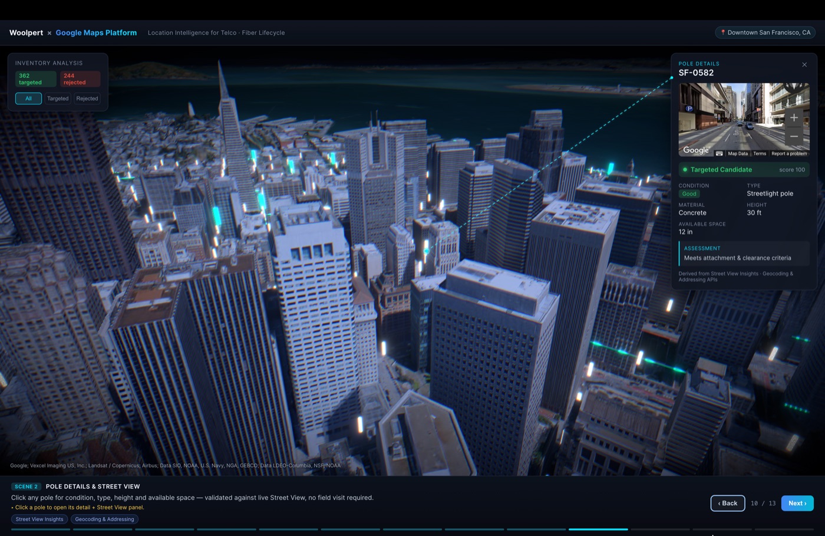Zoom out on the Street View image
The image size is (825, 536).
click(794, 136)
